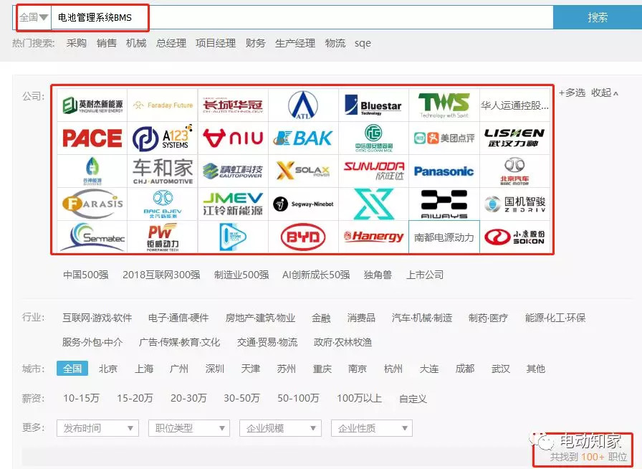Select the Farasis company logo
Image resolution: width=642 pixels, height=469 pixels.
tap(92, 204)
